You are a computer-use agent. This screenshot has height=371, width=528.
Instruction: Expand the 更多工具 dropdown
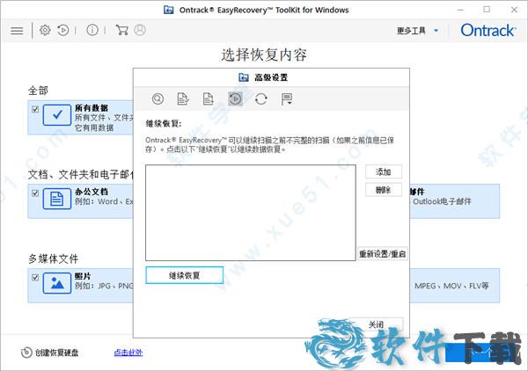click(x=417, y=31)
